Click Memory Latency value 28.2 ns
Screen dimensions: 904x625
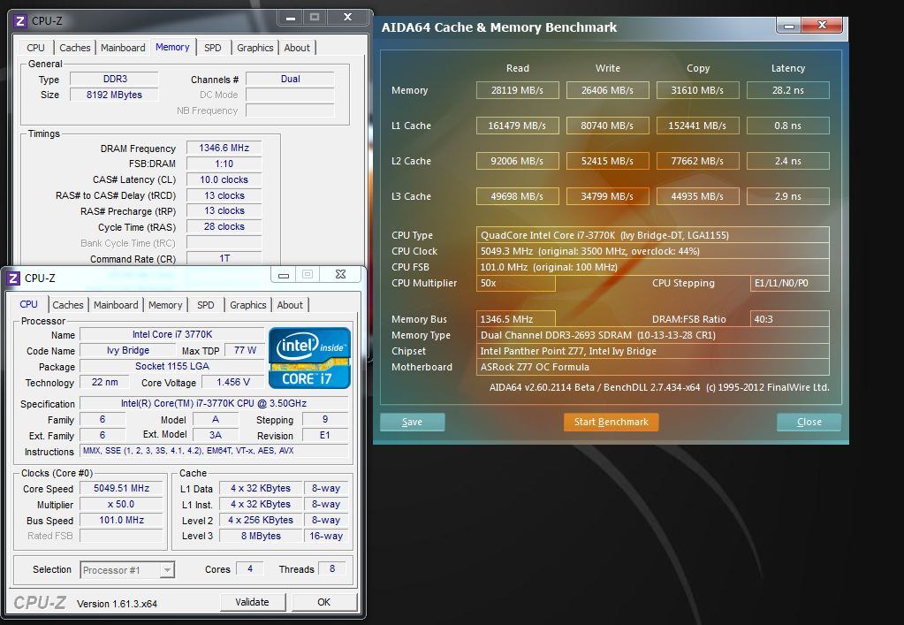(x=788, y=90)
